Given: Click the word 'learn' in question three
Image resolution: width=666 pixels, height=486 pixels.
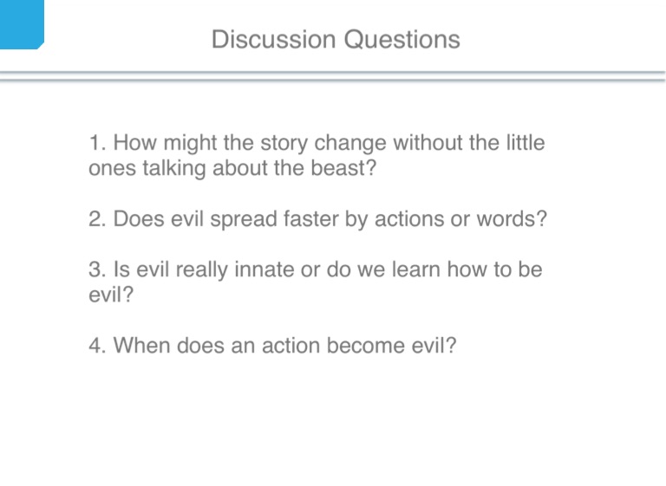Looking at the screenshot, I should coord(416,269).
